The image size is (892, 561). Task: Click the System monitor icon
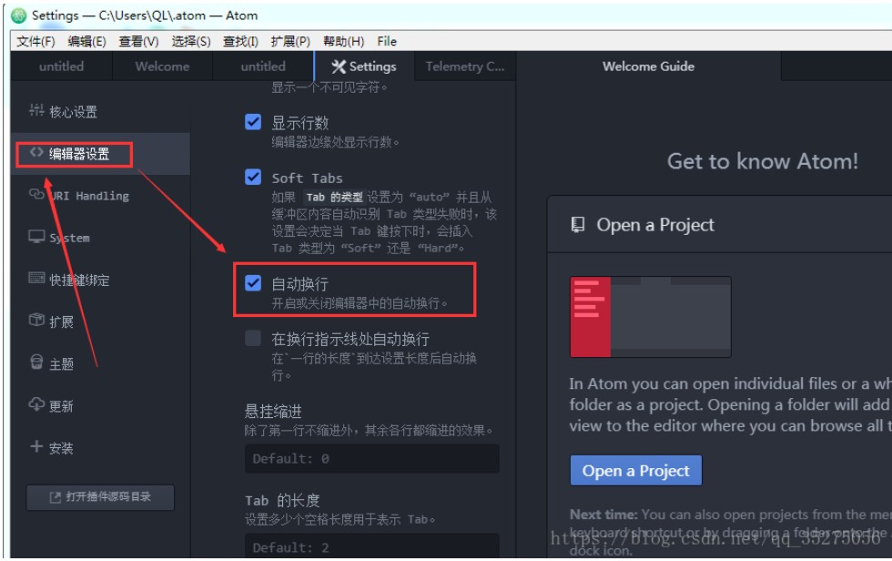coord(36,237)
